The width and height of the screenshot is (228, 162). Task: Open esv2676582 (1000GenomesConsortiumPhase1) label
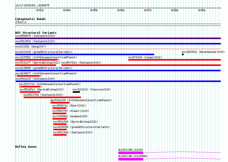46,57
